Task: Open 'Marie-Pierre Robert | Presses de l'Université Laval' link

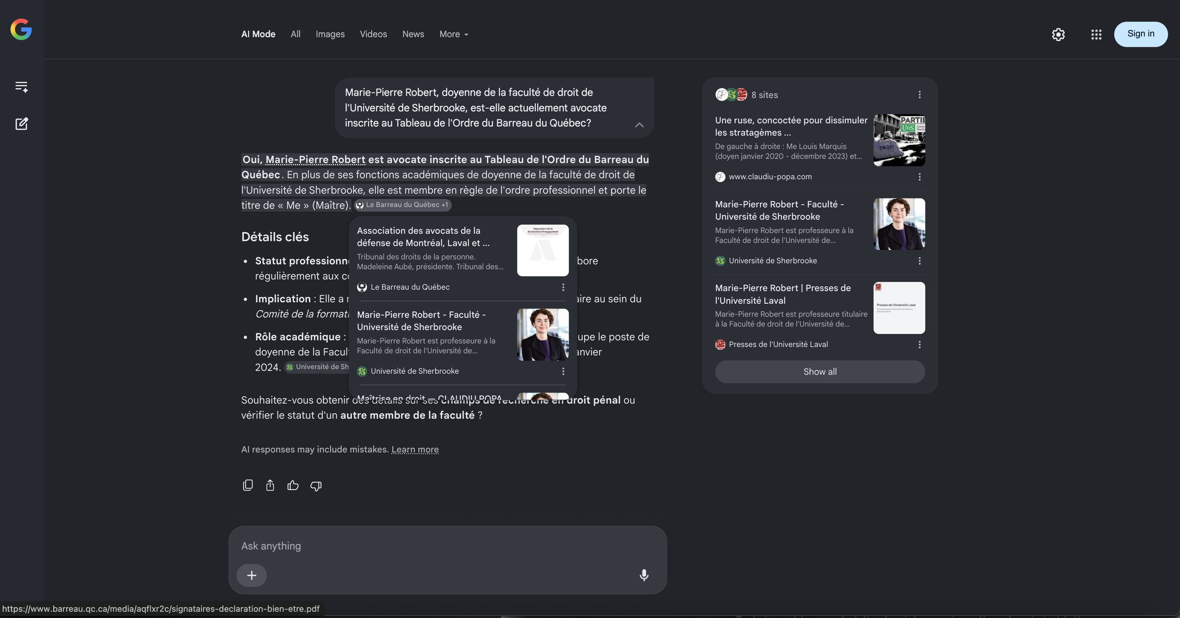Action: click(783, 294)
